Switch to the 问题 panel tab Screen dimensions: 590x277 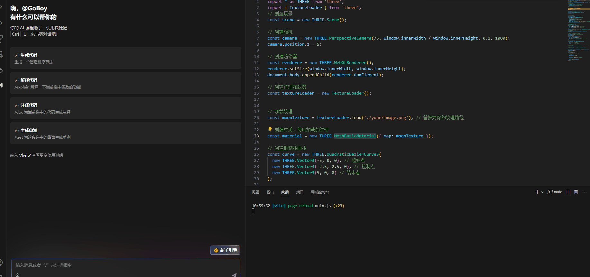255,192
